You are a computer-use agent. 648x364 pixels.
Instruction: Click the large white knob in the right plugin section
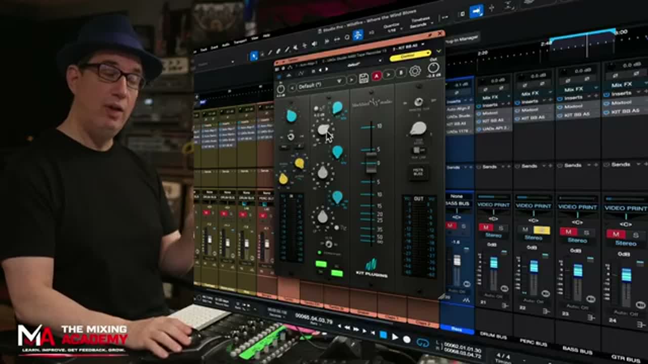click(x=418, y=128)
